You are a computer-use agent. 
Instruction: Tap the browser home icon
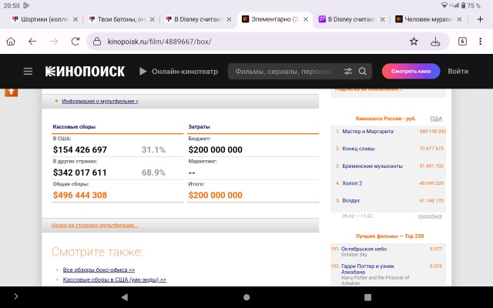pos(11,42)
